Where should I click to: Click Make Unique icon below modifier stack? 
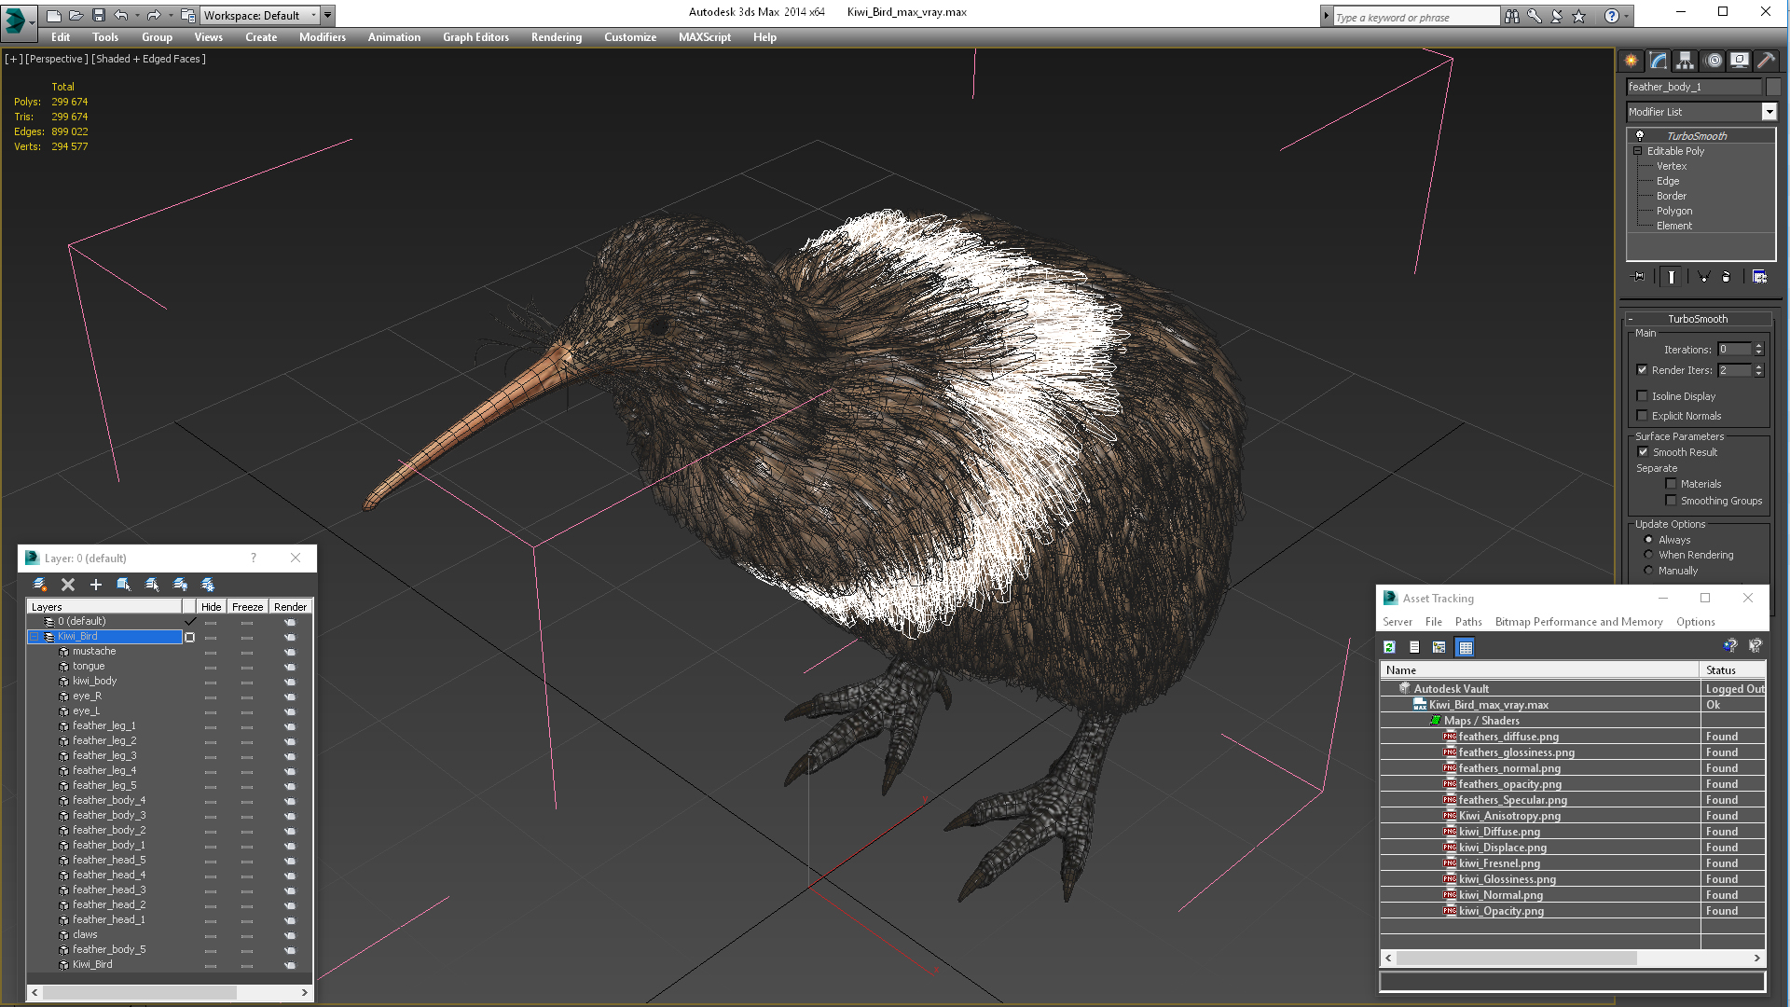pyautogui.click(x=1703, y=277)
